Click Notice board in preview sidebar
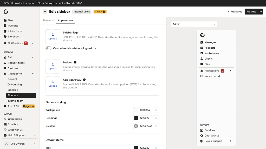Screen dimensions: 266x149 click(212, 76)
